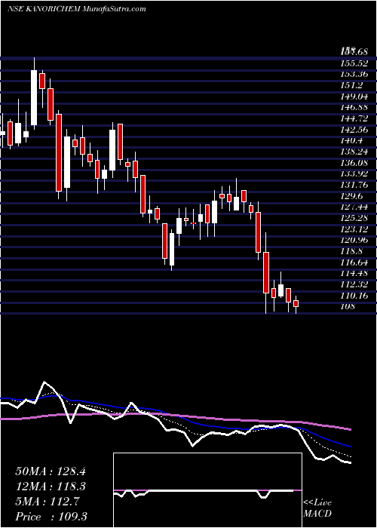Click the 138.24 axis label
The image size is (377, 528).
click(354, 152)
